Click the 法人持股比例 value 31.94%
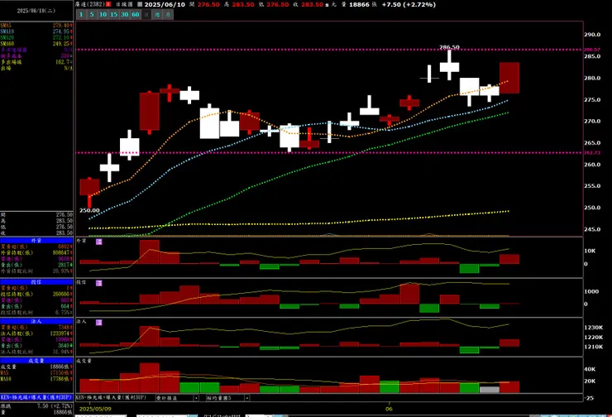 [x=63, y=352]
